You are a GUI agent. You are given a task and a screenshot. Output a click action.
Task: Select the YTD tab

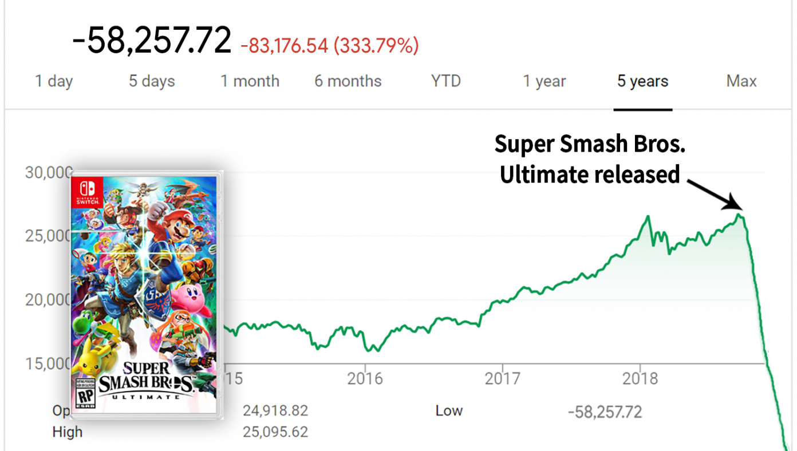[446, 81]
